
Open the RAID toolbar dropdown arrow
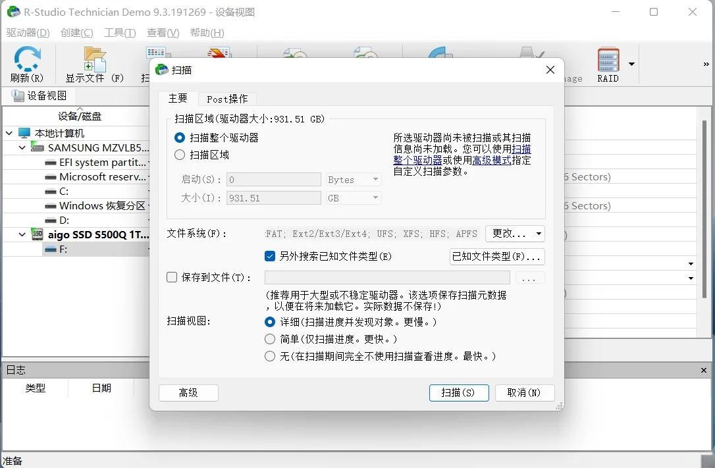(631, 65)
